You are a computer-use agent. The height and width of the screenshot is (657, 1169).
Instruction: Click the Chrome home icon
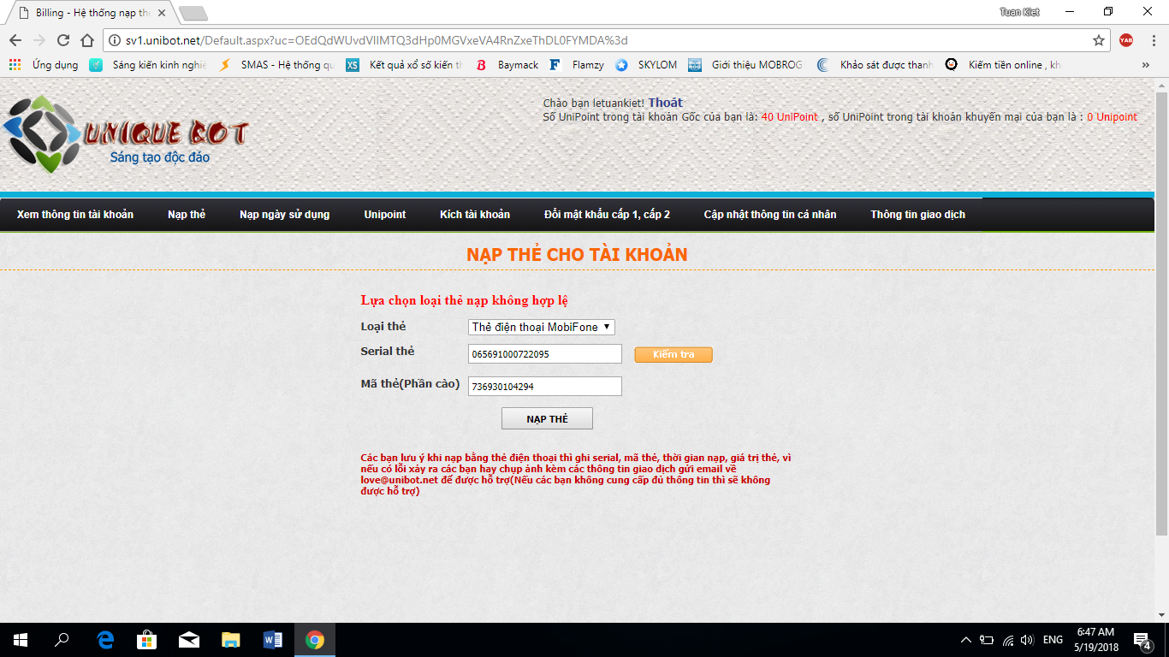(x=86, y=40)
